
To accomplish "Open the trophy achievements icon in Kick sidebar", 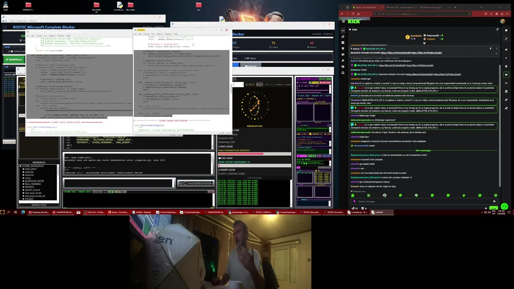I will click(x=343, y=49).
